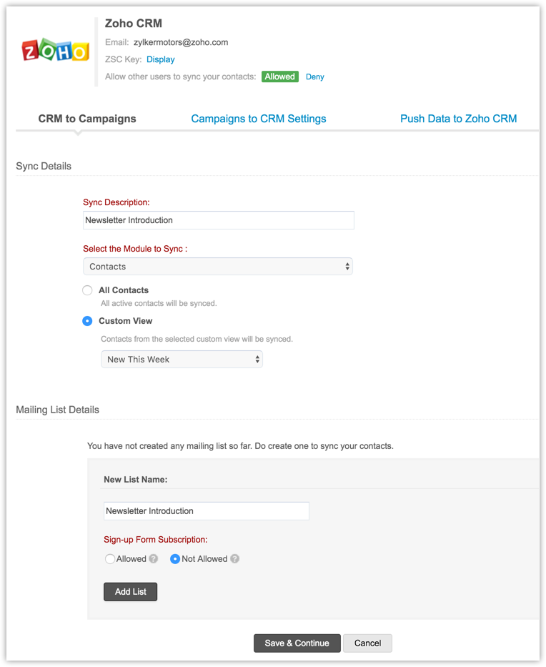Select the All Contacts radio button
546x667 pixels.
coord(87,290)
